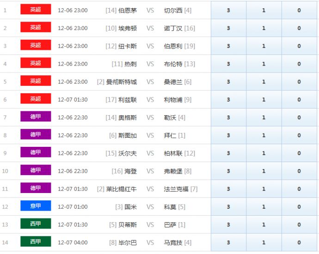Select 0 (away win) for 纽卡斯 vs 伯恩利

click(299, 46)
